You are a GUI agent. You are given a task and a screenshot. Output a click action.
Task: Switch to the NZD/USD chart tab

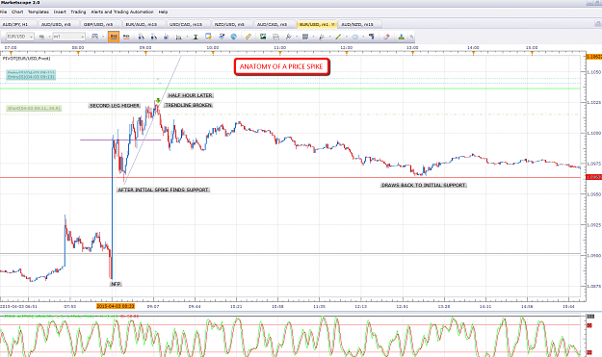click(231, 24)
